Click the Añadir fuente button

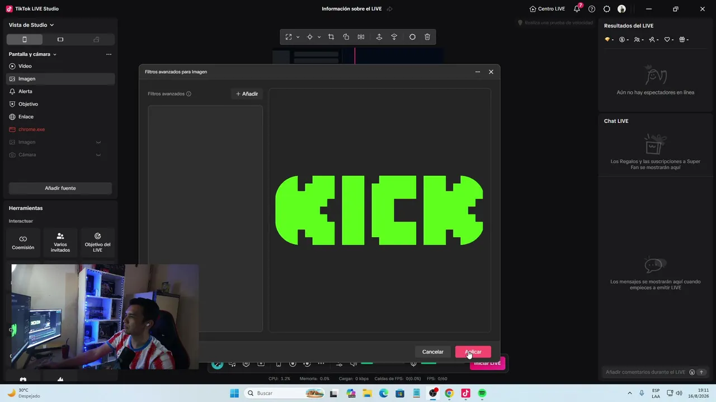tap(60, 188)
